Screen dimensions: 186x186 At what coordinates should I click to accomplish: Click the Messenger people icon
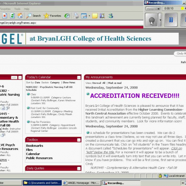110,16
